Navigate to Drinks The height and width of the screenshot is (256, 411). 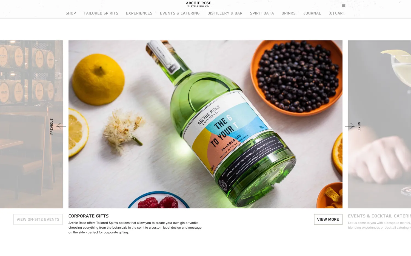point(289,13)
